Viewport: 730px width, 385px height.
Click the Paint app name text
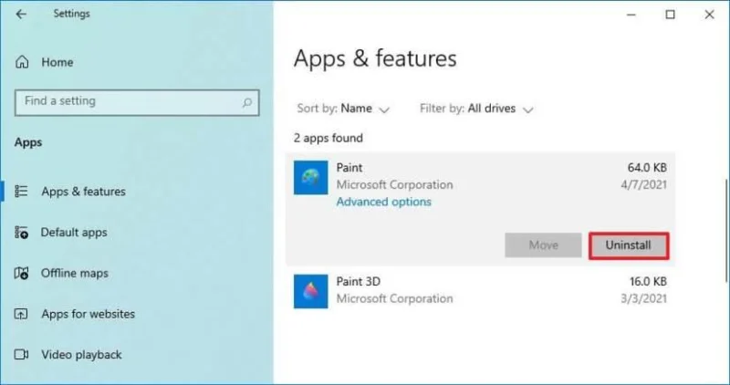[x=349, y=168]
